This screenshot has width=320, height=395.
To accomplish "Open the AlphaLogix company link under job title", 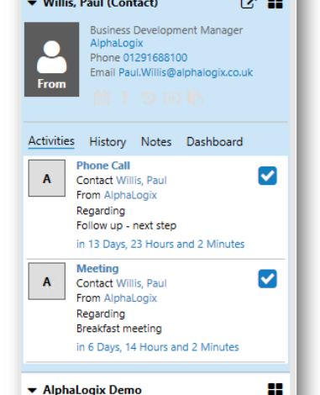I will (x=117, y=43).
